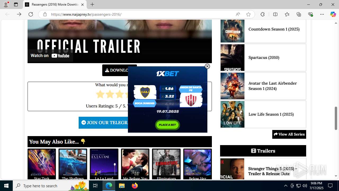Select the second rating star
339x191 pixels.
point(110,94)
